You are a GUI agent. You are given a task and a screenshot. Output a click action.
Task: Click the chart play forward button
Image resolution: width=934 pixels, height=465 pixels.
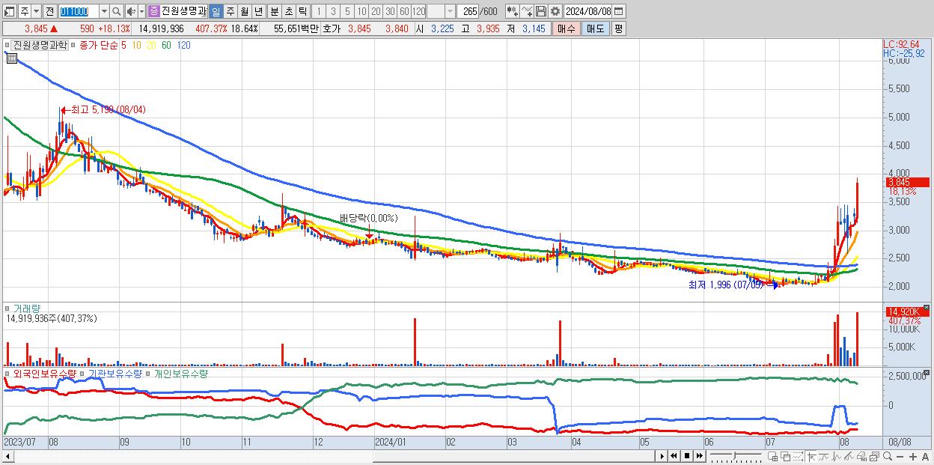[x=662, y=456]
